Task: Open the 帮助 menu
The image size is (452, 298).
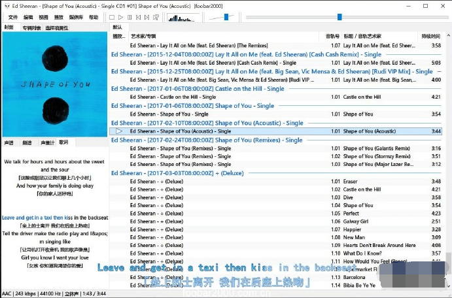Action: 94,17
